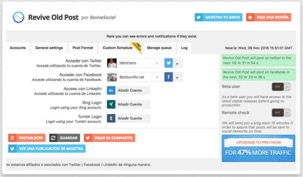
Task: Add a LinkedIn account via Añadir Cuenta
Action: tap(133, 90)
